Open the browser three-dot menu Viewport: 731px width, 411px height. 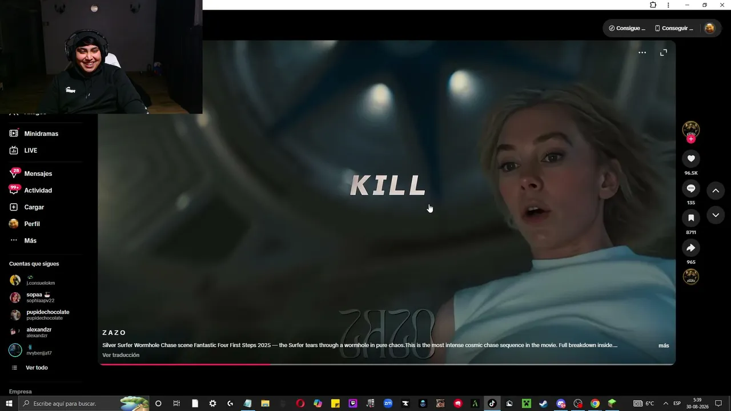668,5
